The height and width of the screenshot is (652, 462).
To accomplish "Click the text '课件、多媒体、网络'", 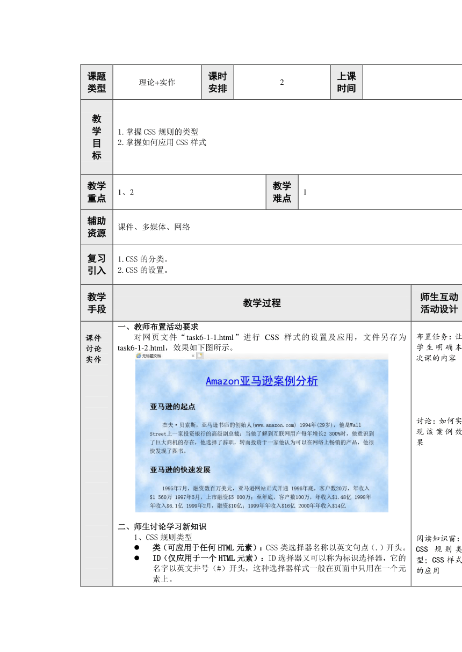I will [154, 227].
